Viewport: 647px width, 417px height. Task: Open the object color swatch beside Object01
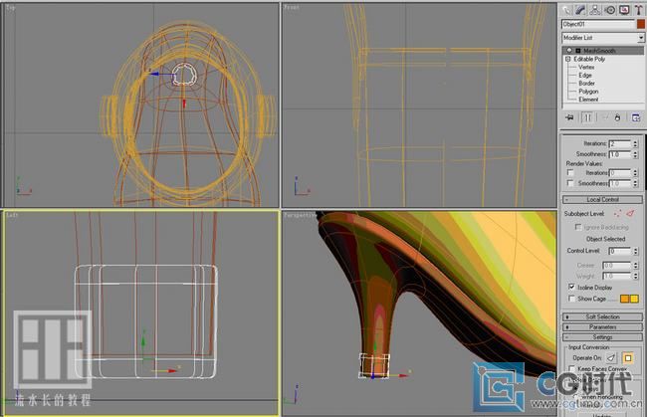(x=640, y=24)
